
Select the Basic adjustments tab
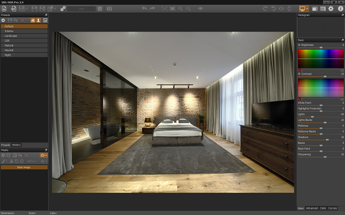tap(301, 208)
